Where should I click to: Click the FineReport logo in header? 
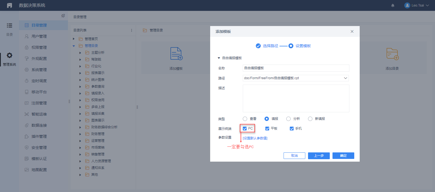pos(10,5)
